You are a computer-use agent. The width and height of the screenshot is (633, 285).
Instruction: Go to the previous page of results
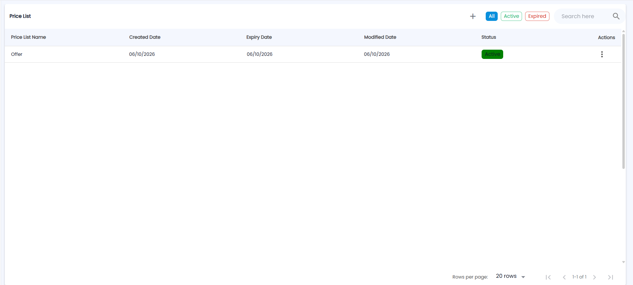[x=564, y=277]
